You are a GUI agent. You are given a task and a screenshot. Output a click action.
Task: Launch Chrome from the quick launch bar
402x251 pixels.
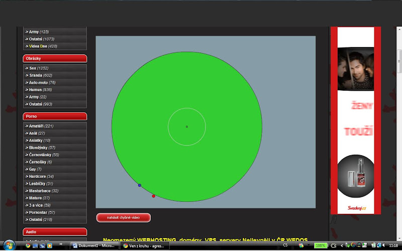tap(28, 245)
